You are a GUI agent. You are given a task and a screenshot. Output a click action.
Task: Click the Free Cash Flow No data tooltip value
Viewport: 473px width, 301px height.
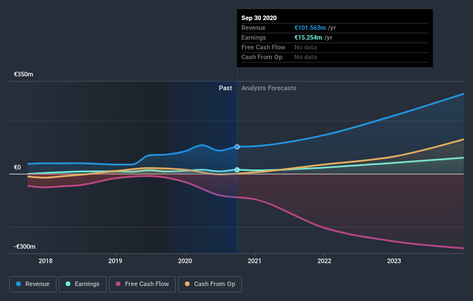(305, 47)
